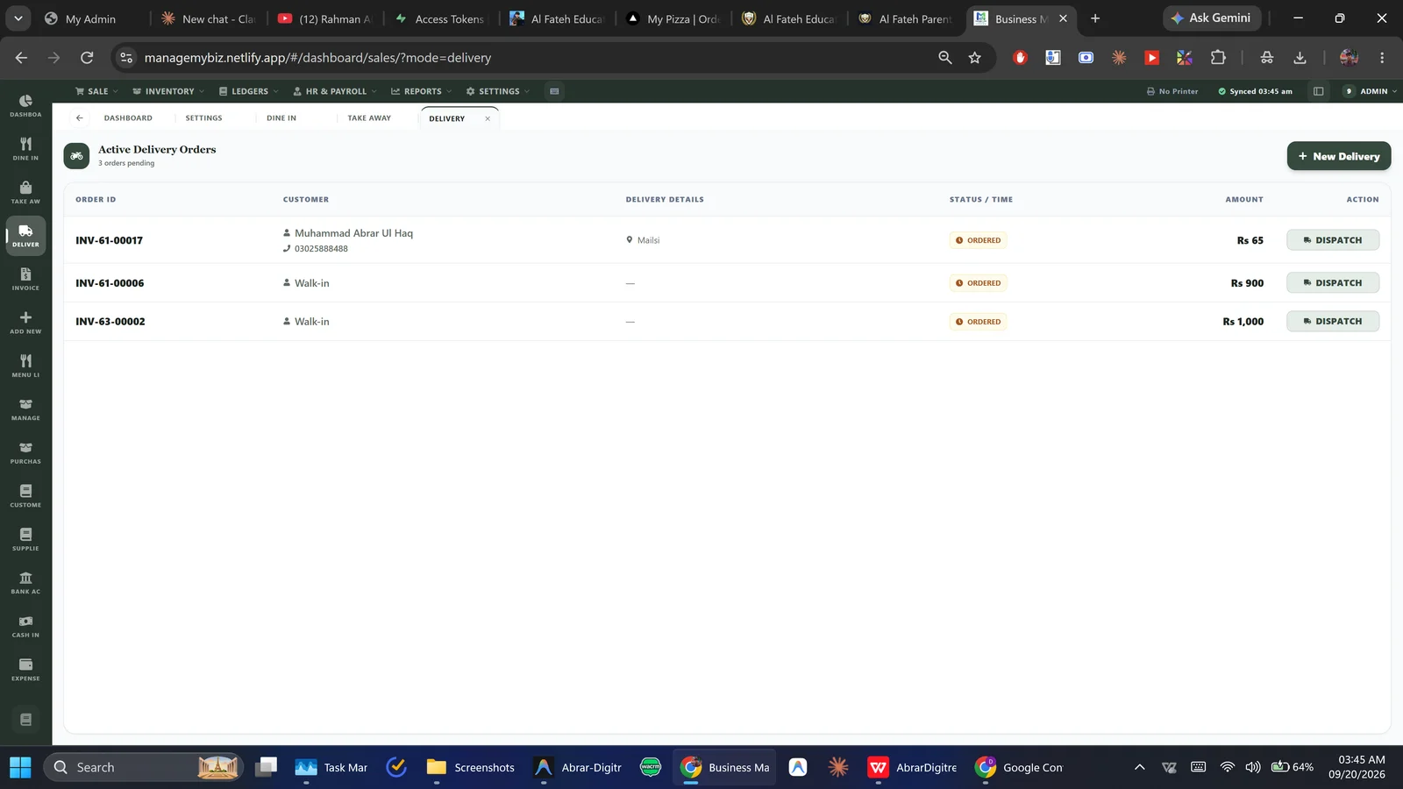1403x789 pixels.
Task: Click ORDERED status of INV-61-00006
Action: [x=978, y=283]
